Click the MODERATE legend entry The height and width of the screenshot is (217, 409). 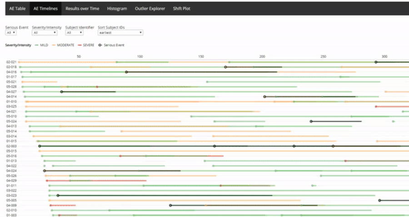[63, 45]
